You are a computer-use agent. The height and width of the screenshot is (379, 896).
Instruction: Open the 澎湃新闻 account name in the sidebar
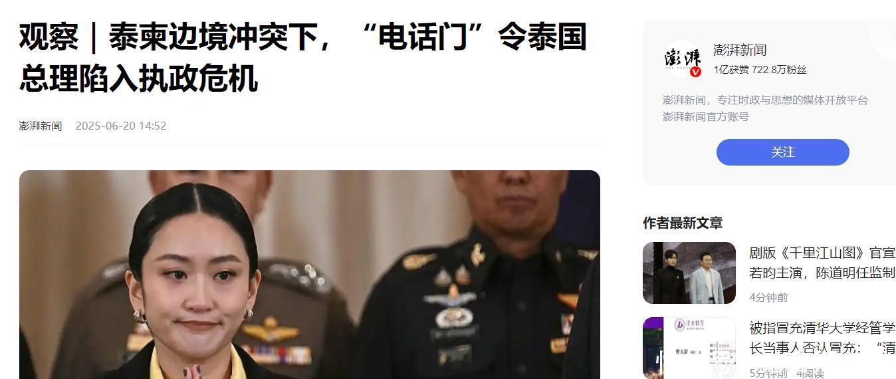click(x=740, y=50)
